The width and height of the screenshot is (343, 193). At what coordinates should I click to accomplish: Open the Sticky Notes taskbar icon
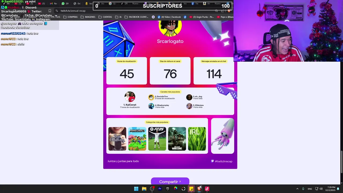pos(191,189)
